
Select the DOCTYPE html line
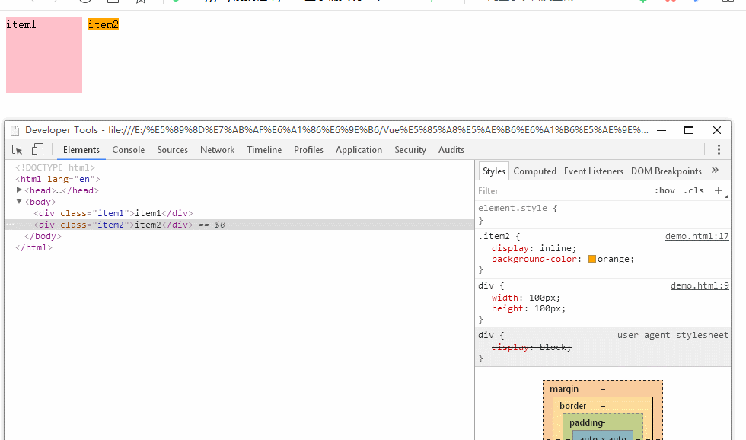tap(55, 167)
